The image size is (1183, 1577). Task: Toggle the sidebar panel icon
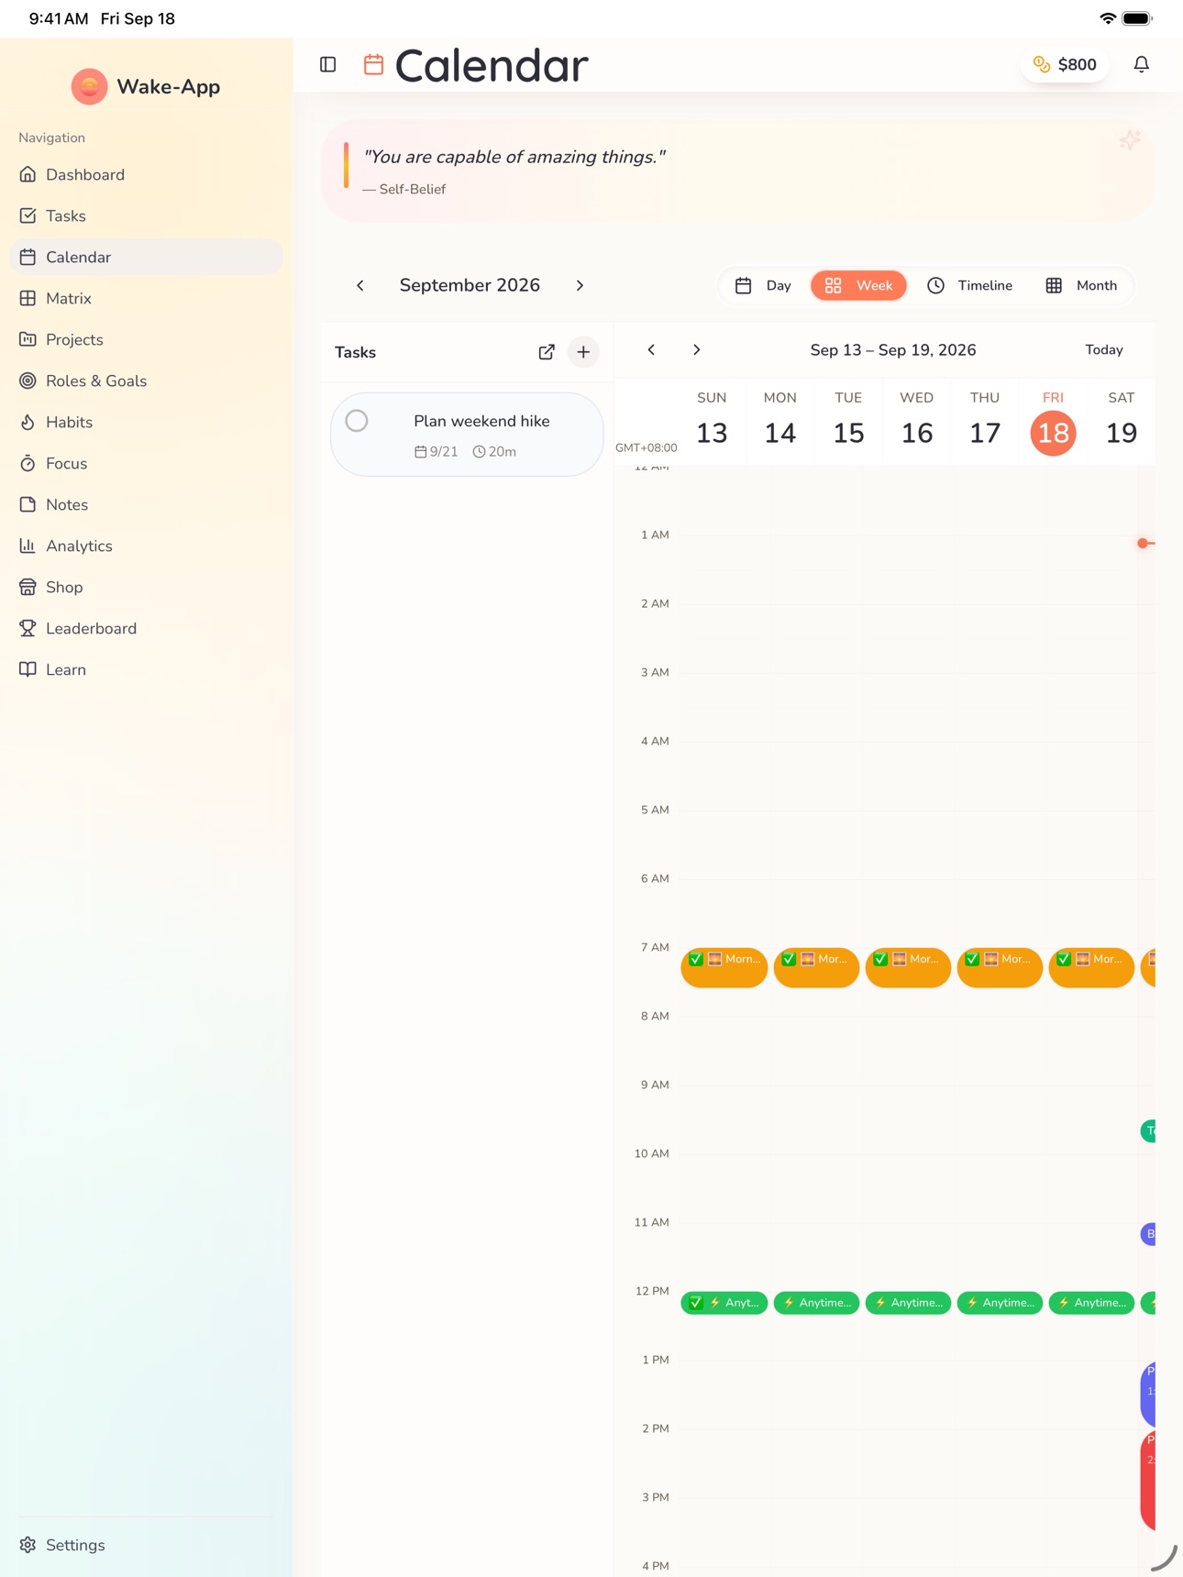pos(327,64)
